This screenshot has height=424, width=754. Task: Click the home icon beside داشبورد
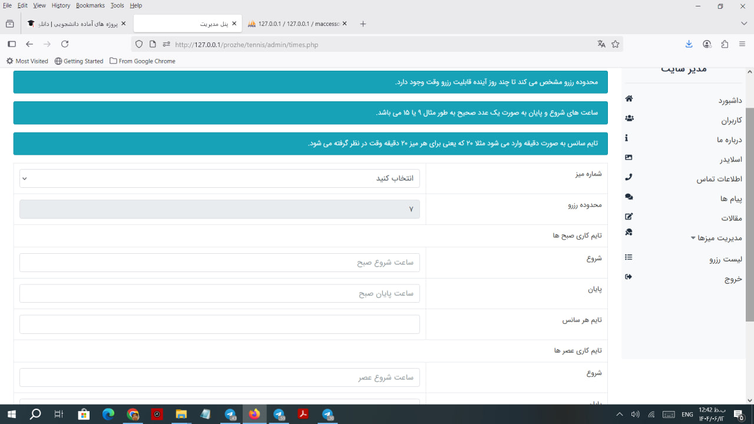pos(629,99)
